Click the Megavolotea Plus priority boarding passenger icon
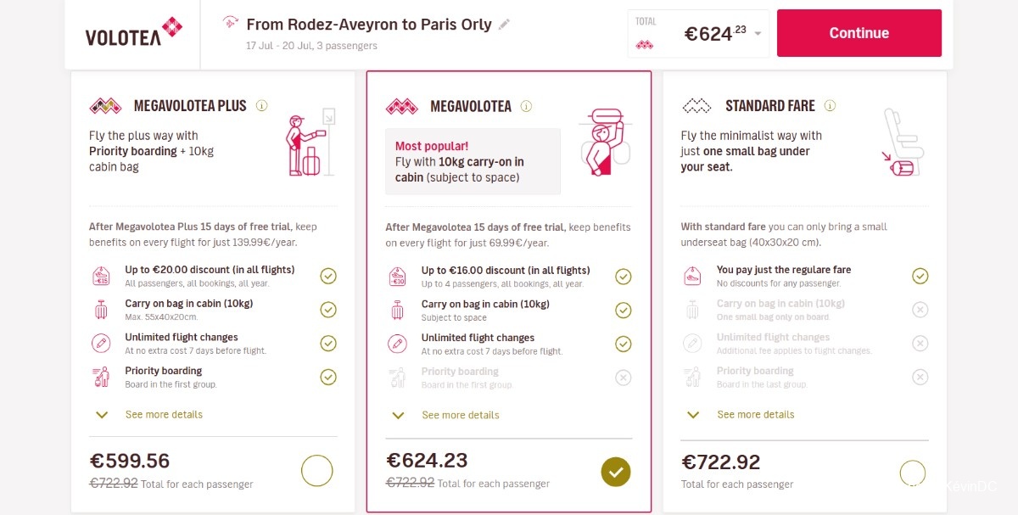This screenshot has height=515, width=1018. tap(101, 377)
